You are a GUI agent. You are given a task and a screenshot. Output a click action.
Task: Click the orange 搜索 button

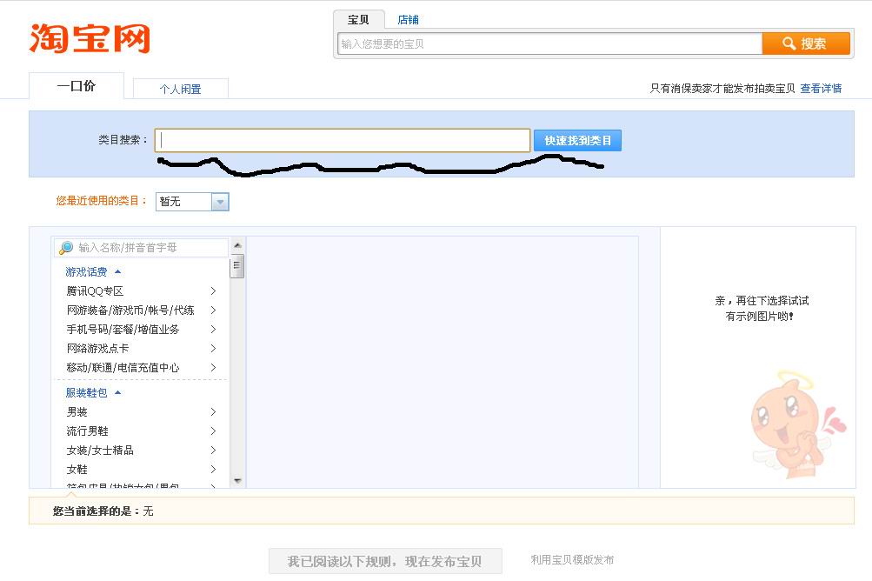point(806,43)
